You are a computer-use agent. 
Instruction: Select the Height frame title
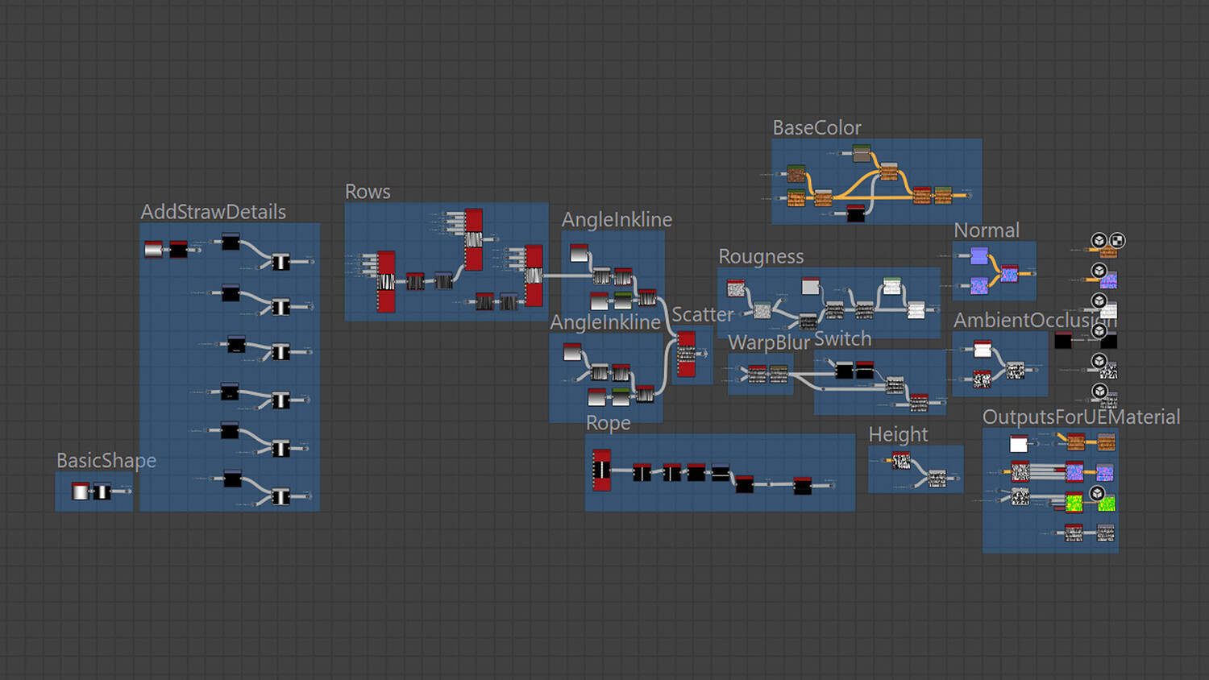(898, 434)
